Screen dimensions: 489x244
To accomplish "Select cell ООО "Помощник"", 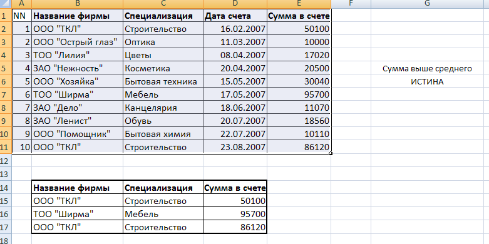I will (x=78, y=134).
